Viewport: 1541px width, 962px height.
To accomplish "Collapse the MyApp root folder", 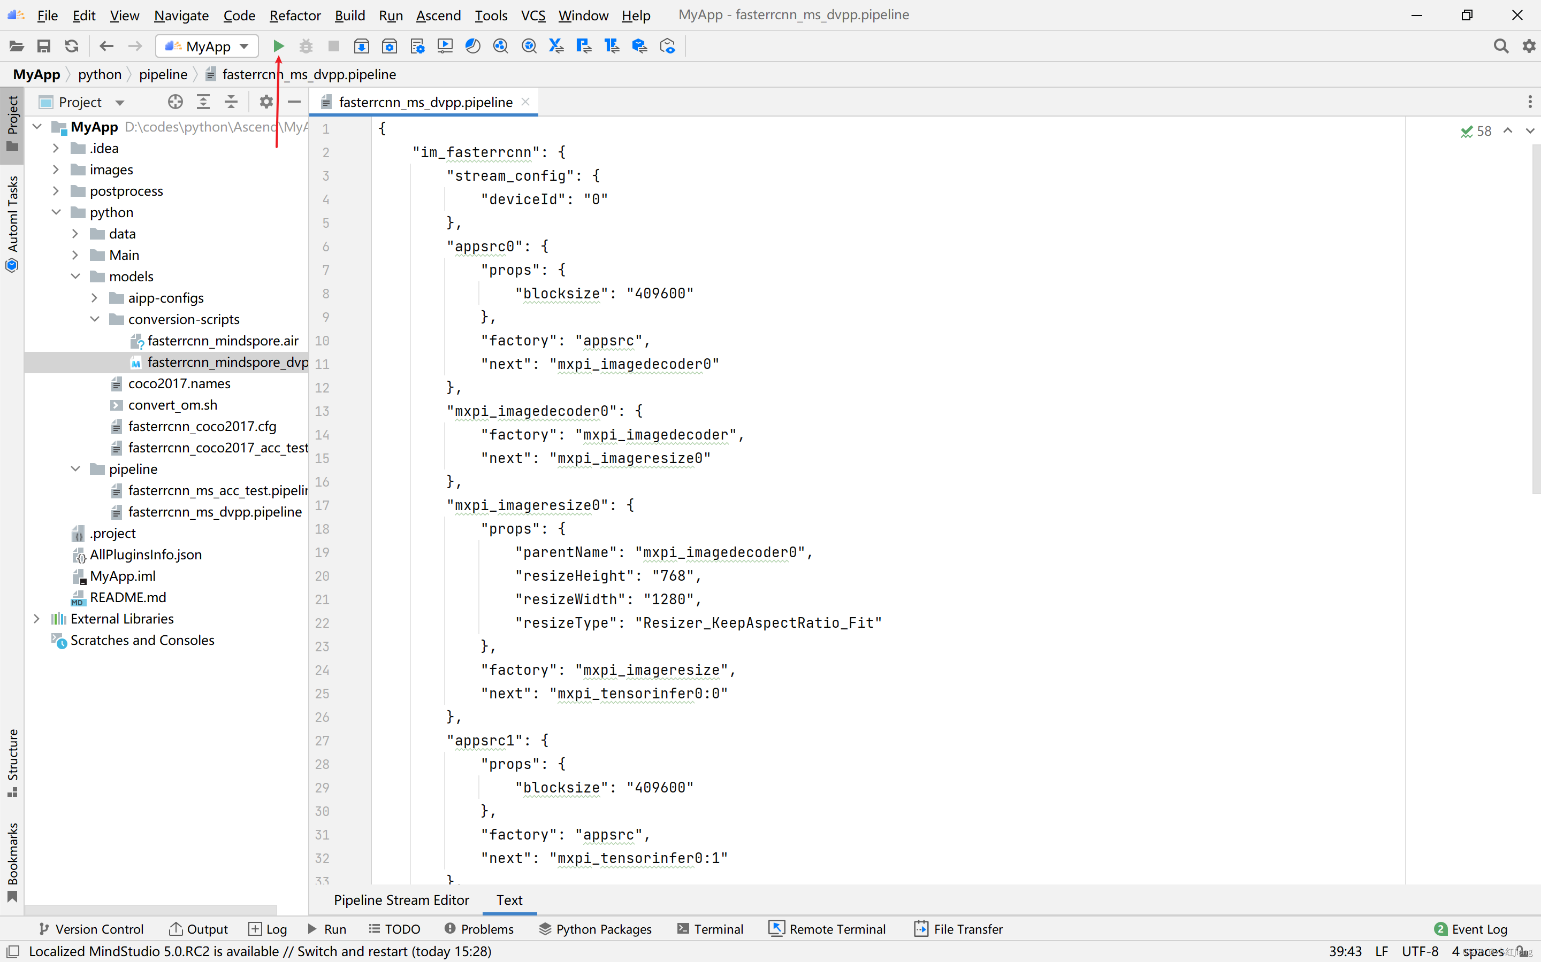I will [37, 127].
